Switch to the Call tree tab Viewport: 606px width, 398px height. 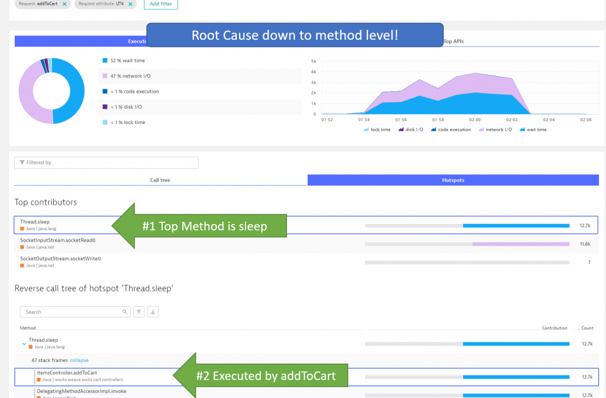pos(159,180)
